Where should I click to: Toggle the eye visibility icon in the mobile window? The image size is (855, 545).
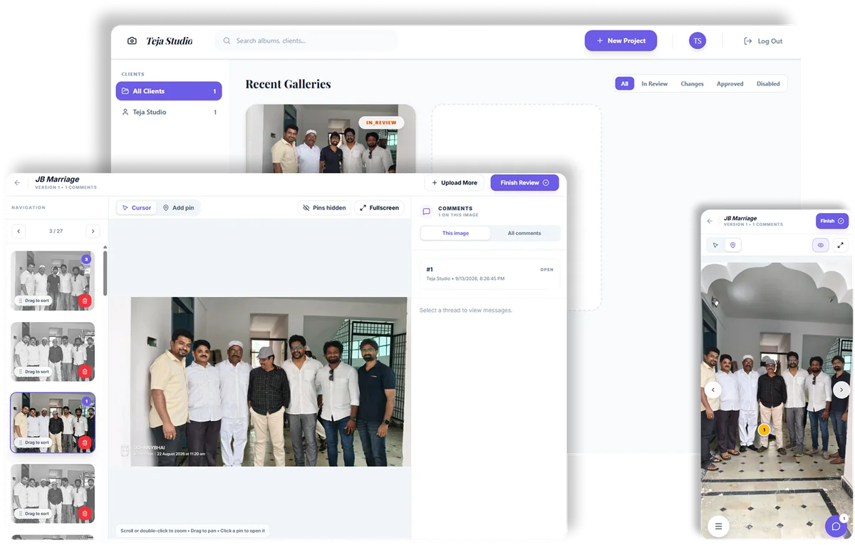821,245
